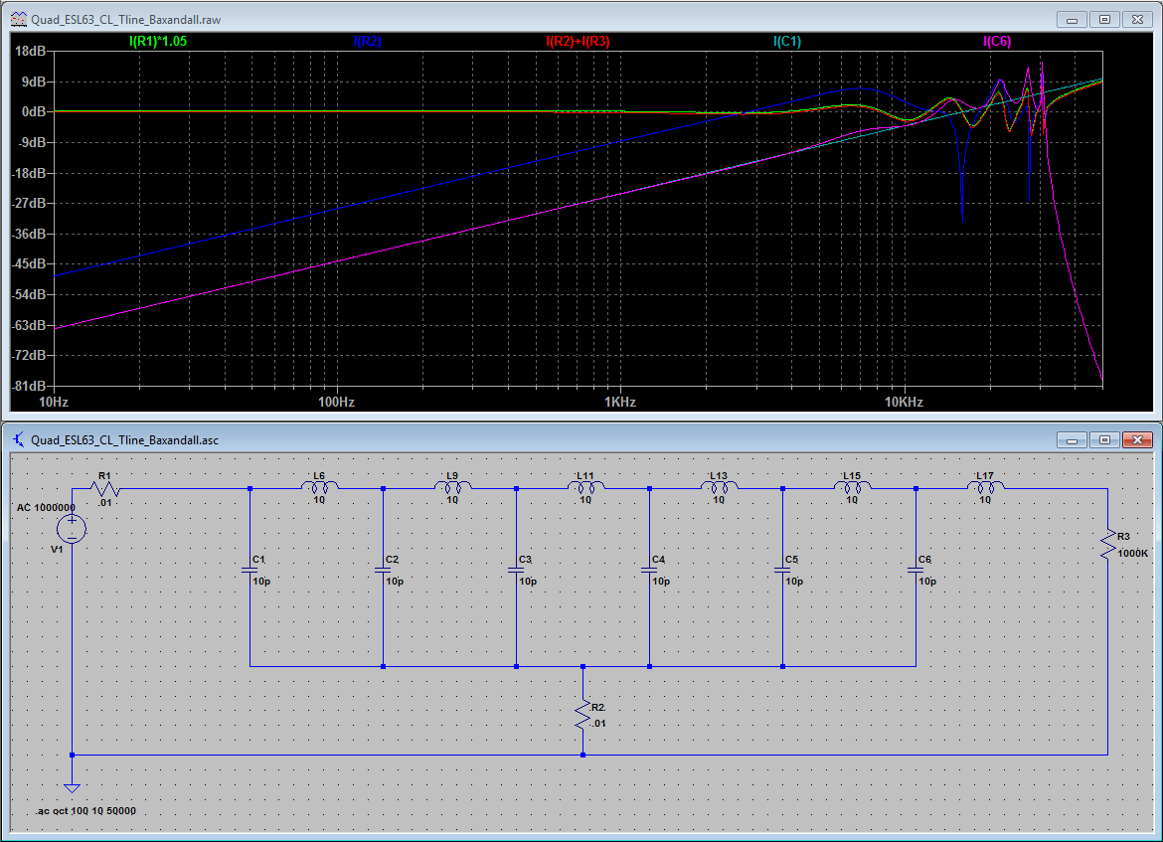Image resolution: width=1163 pixels, height=842 pixels.
Task: Select capacitor C3 symbol
Action: tap(516, 571)
